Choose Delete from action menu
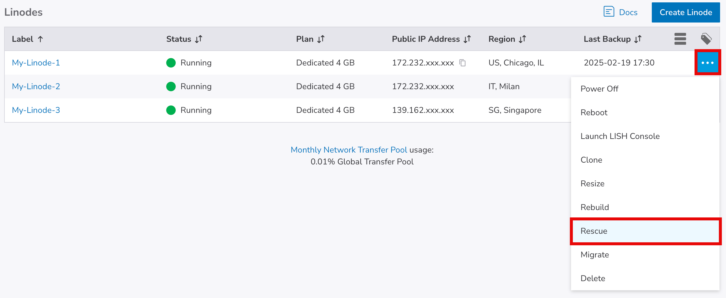 593,278
